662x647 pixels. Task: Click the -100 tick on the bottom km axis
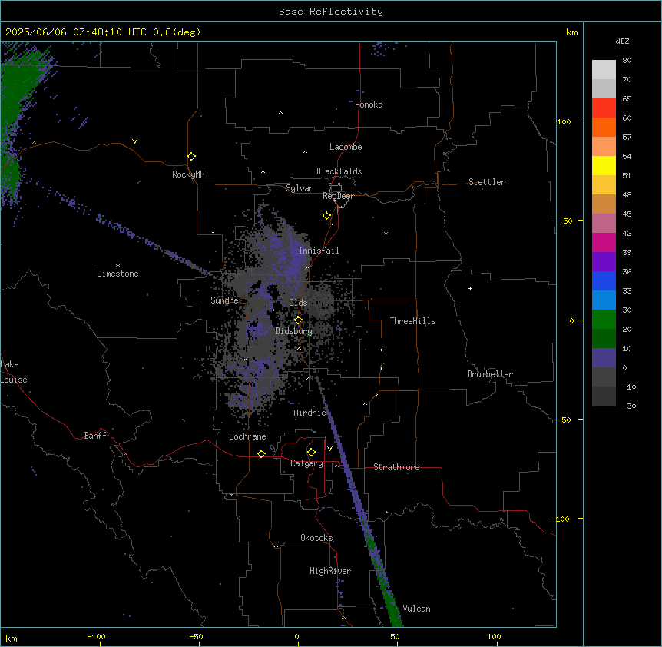pyautogui.click(x=96, y=637)
